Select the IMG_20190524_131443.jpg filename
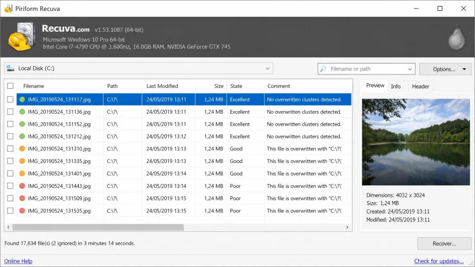Image resolution: width=475 pixels, height=267 pixels. [x=59, y=186]
